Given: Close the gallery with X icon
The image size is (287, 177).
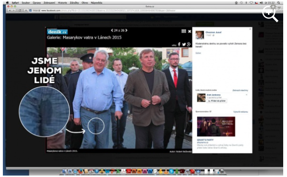Looking at the screenshot, I should point(190,31).
